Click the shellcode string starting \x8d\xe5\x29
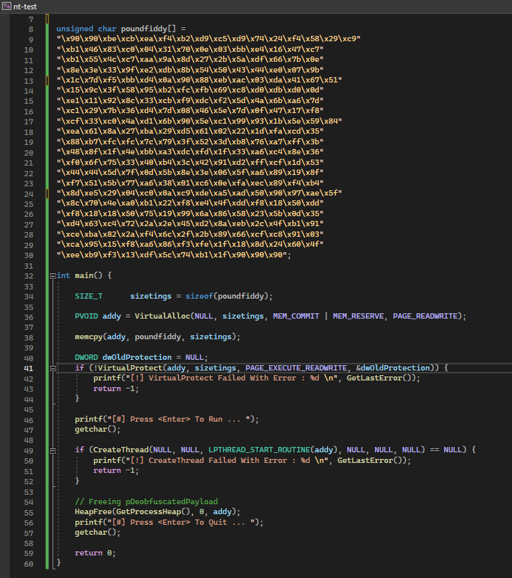The width and height of the screenshot is (512, 578). (x=199, y=193)
